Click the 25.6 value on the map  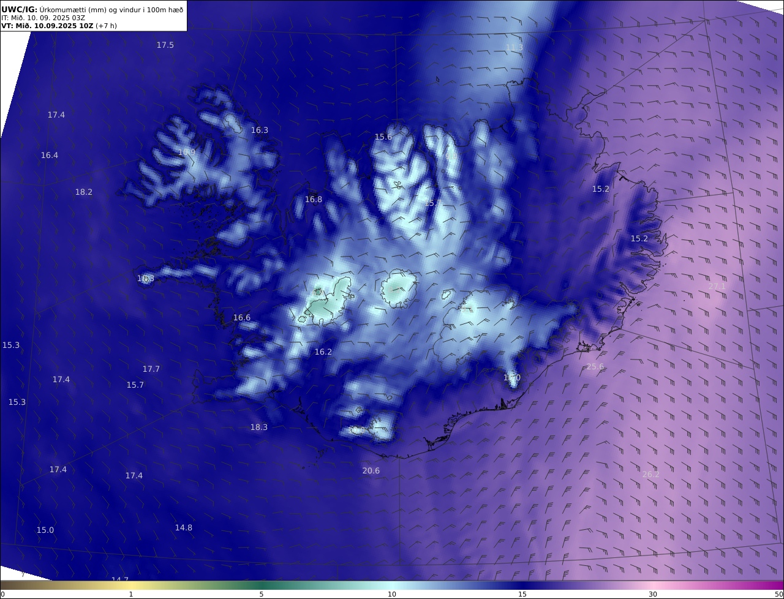[595, 367]
